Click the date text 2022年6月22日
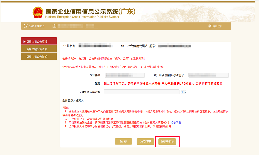Screen dimensions: 259x155 37,26
